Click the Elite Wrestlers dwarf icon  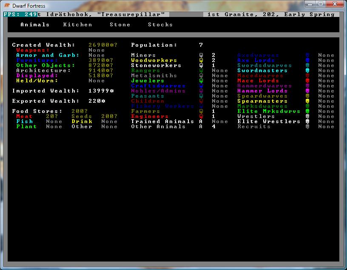click(x=307, y=121)
